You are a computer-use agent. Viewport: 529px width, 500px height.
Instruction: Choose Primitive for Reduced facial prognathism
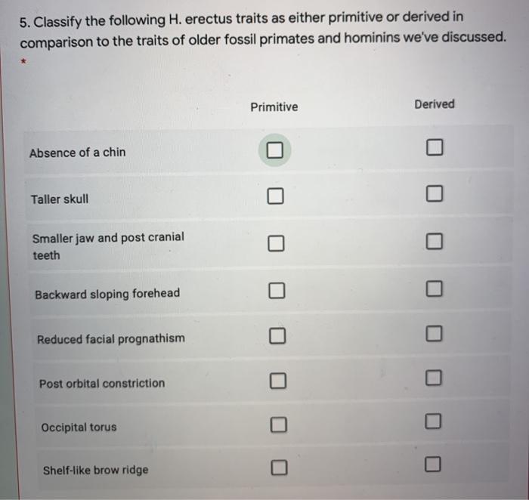pos(277,336)
